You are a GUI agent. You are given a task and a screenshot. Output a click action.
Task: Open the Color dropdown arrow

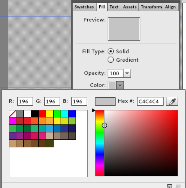[120, 85]
